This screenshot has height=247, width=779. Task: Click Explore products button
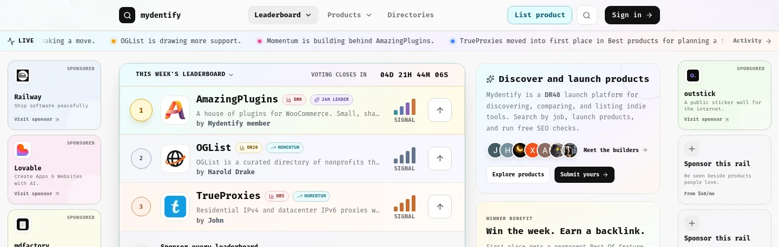518,175
